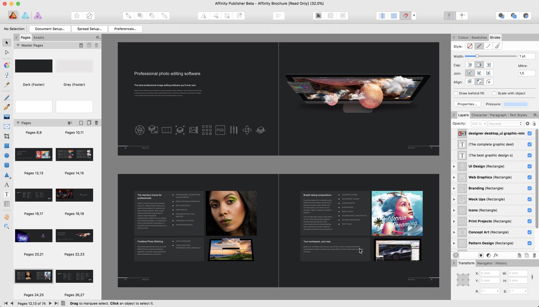
Task: Click the stroke Width value field
Action: coord(527,56)
